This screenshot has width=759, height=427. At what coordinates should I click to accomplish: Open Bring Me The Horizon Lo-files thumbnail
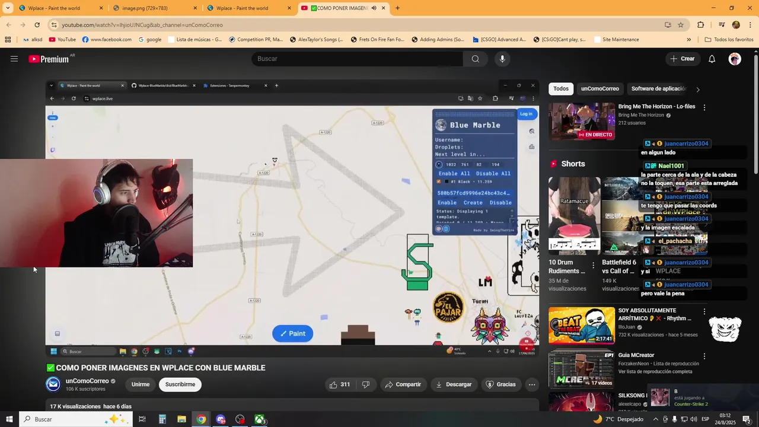582,121
